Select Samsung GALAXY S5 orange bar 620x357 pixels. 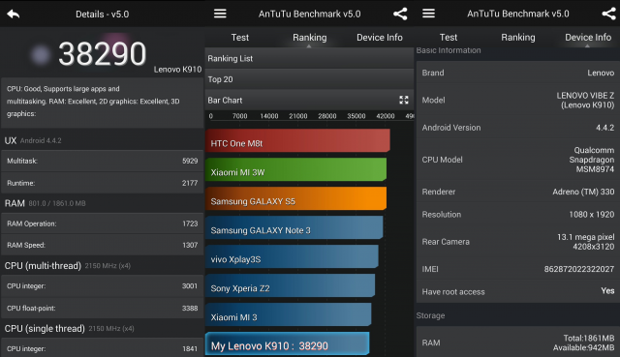click(295, 198)
